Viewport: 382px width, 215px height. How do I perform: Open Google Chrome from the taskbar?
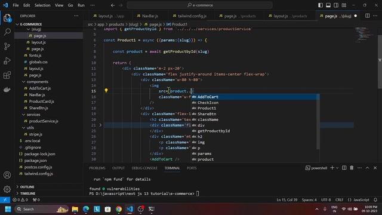[x=119, y=209]
